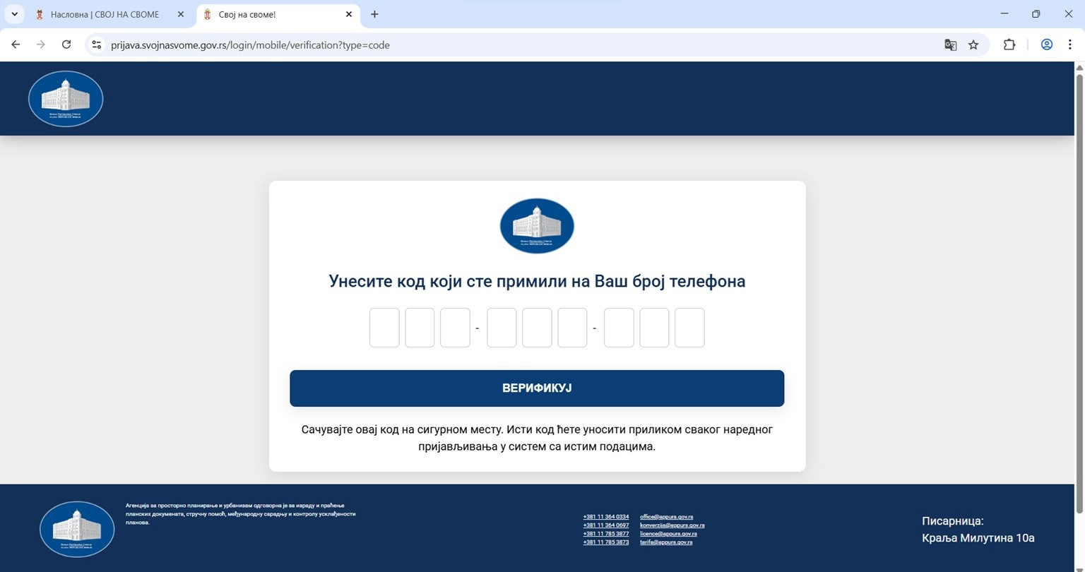Open the extensions puzzle icon

coord(1009,44)
